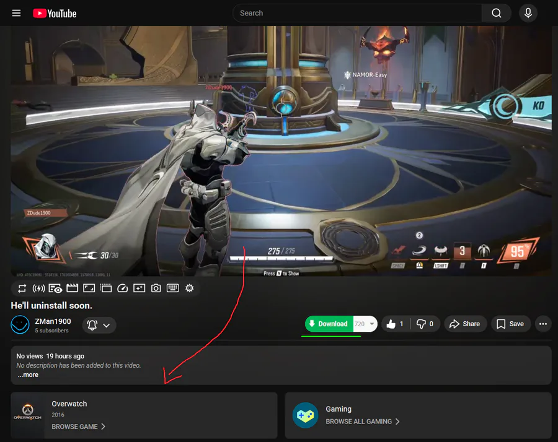
Task: Click the green Download button
Action: (329, 324)
